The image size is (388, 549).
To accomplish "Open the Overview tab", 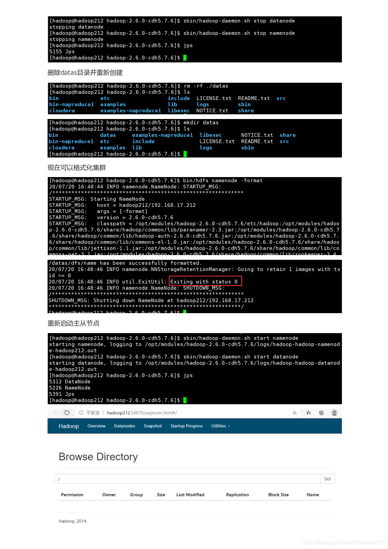I will tap(97, 426).
